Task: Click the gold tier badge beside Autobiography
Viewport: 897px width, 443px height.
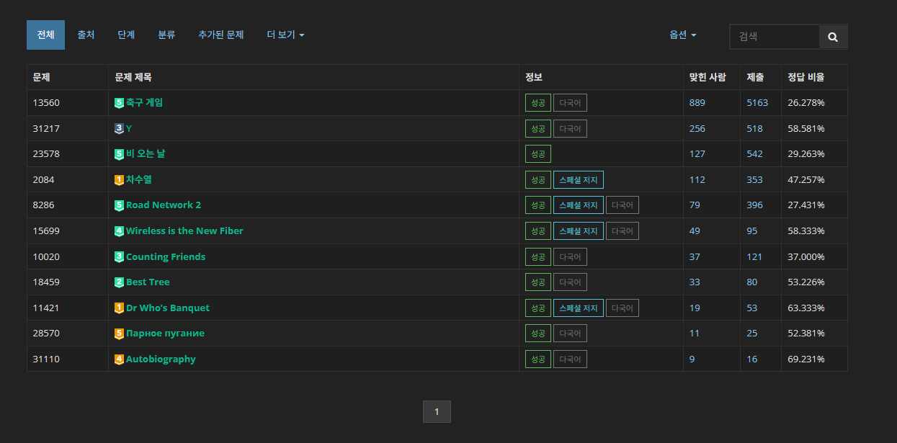Action: pyautogui.click(x=119, y=359)
